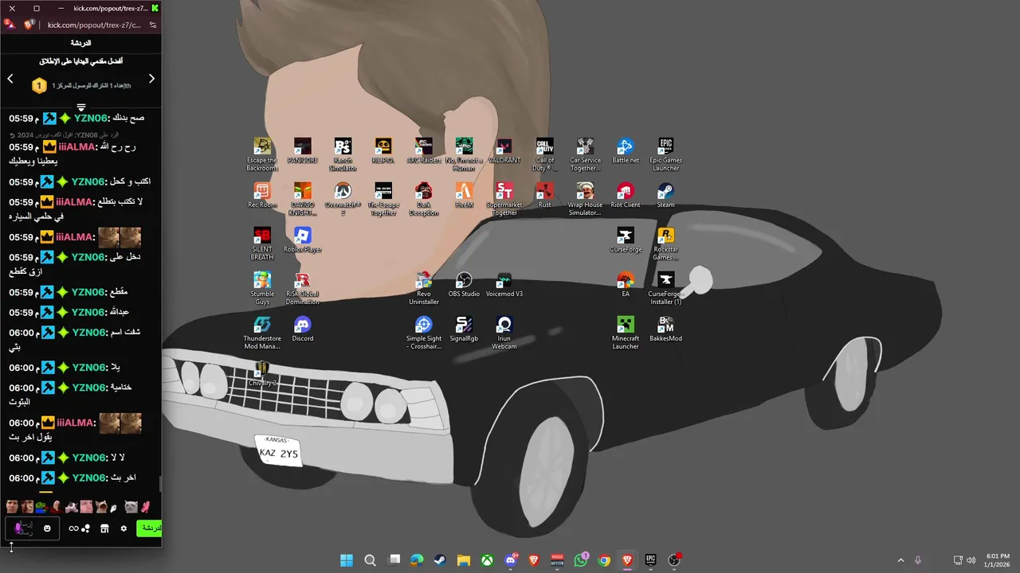Image resolution: width=1020 pixels, height=573 pixels.
Task: Open Windows Start menu
Action: (347, 560)
